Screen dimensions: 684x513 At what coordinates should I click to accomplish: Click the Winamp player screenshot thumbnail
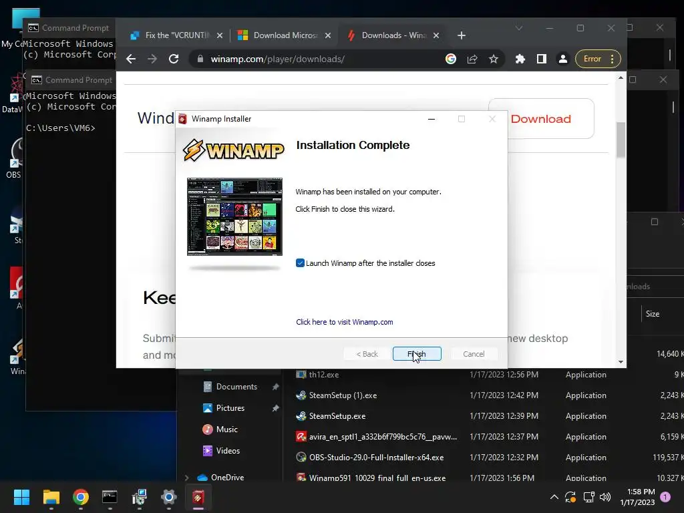[x=234, y=217]
